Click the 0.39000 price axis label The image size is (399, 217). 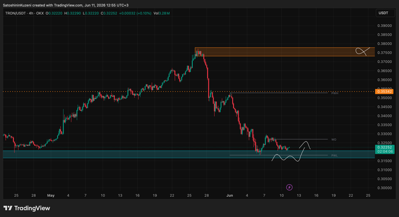(x=384, y=26)
